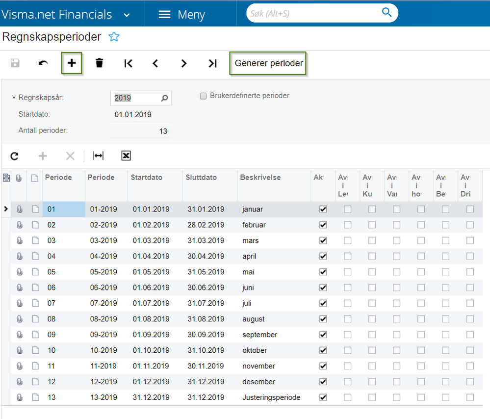This screenshot has width=490, height=419.
Task: Toggle active checkbox for Justeringsperiode row
Action: 323,397
